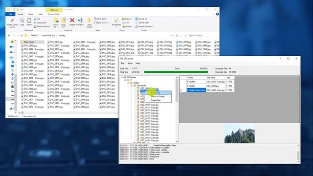Click the DFCleaner tree vertical scrollbar
This screenshot has width=313, height=176.
(x=177, y=110)
